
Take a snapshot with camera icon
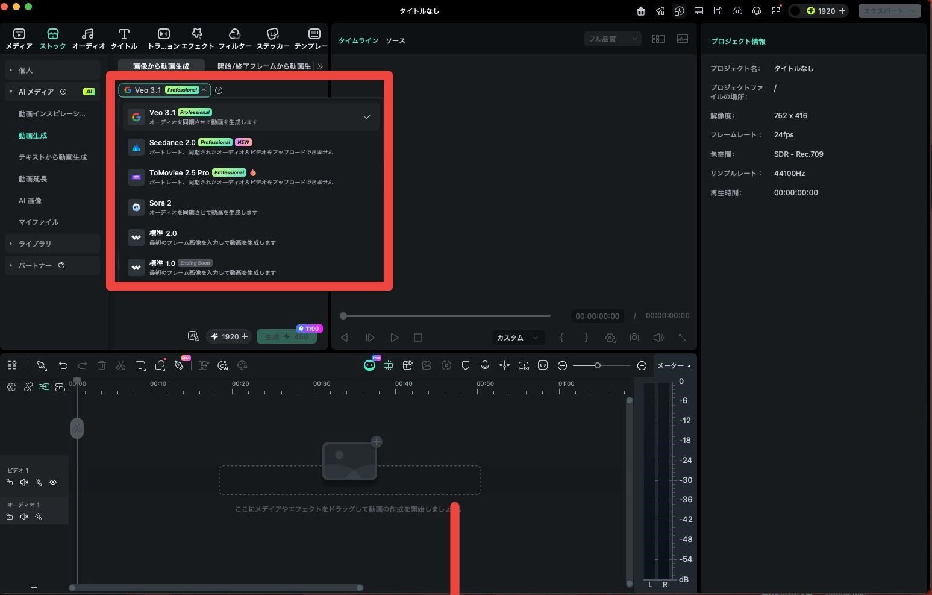pyautogui.click(x=634, y=338)
